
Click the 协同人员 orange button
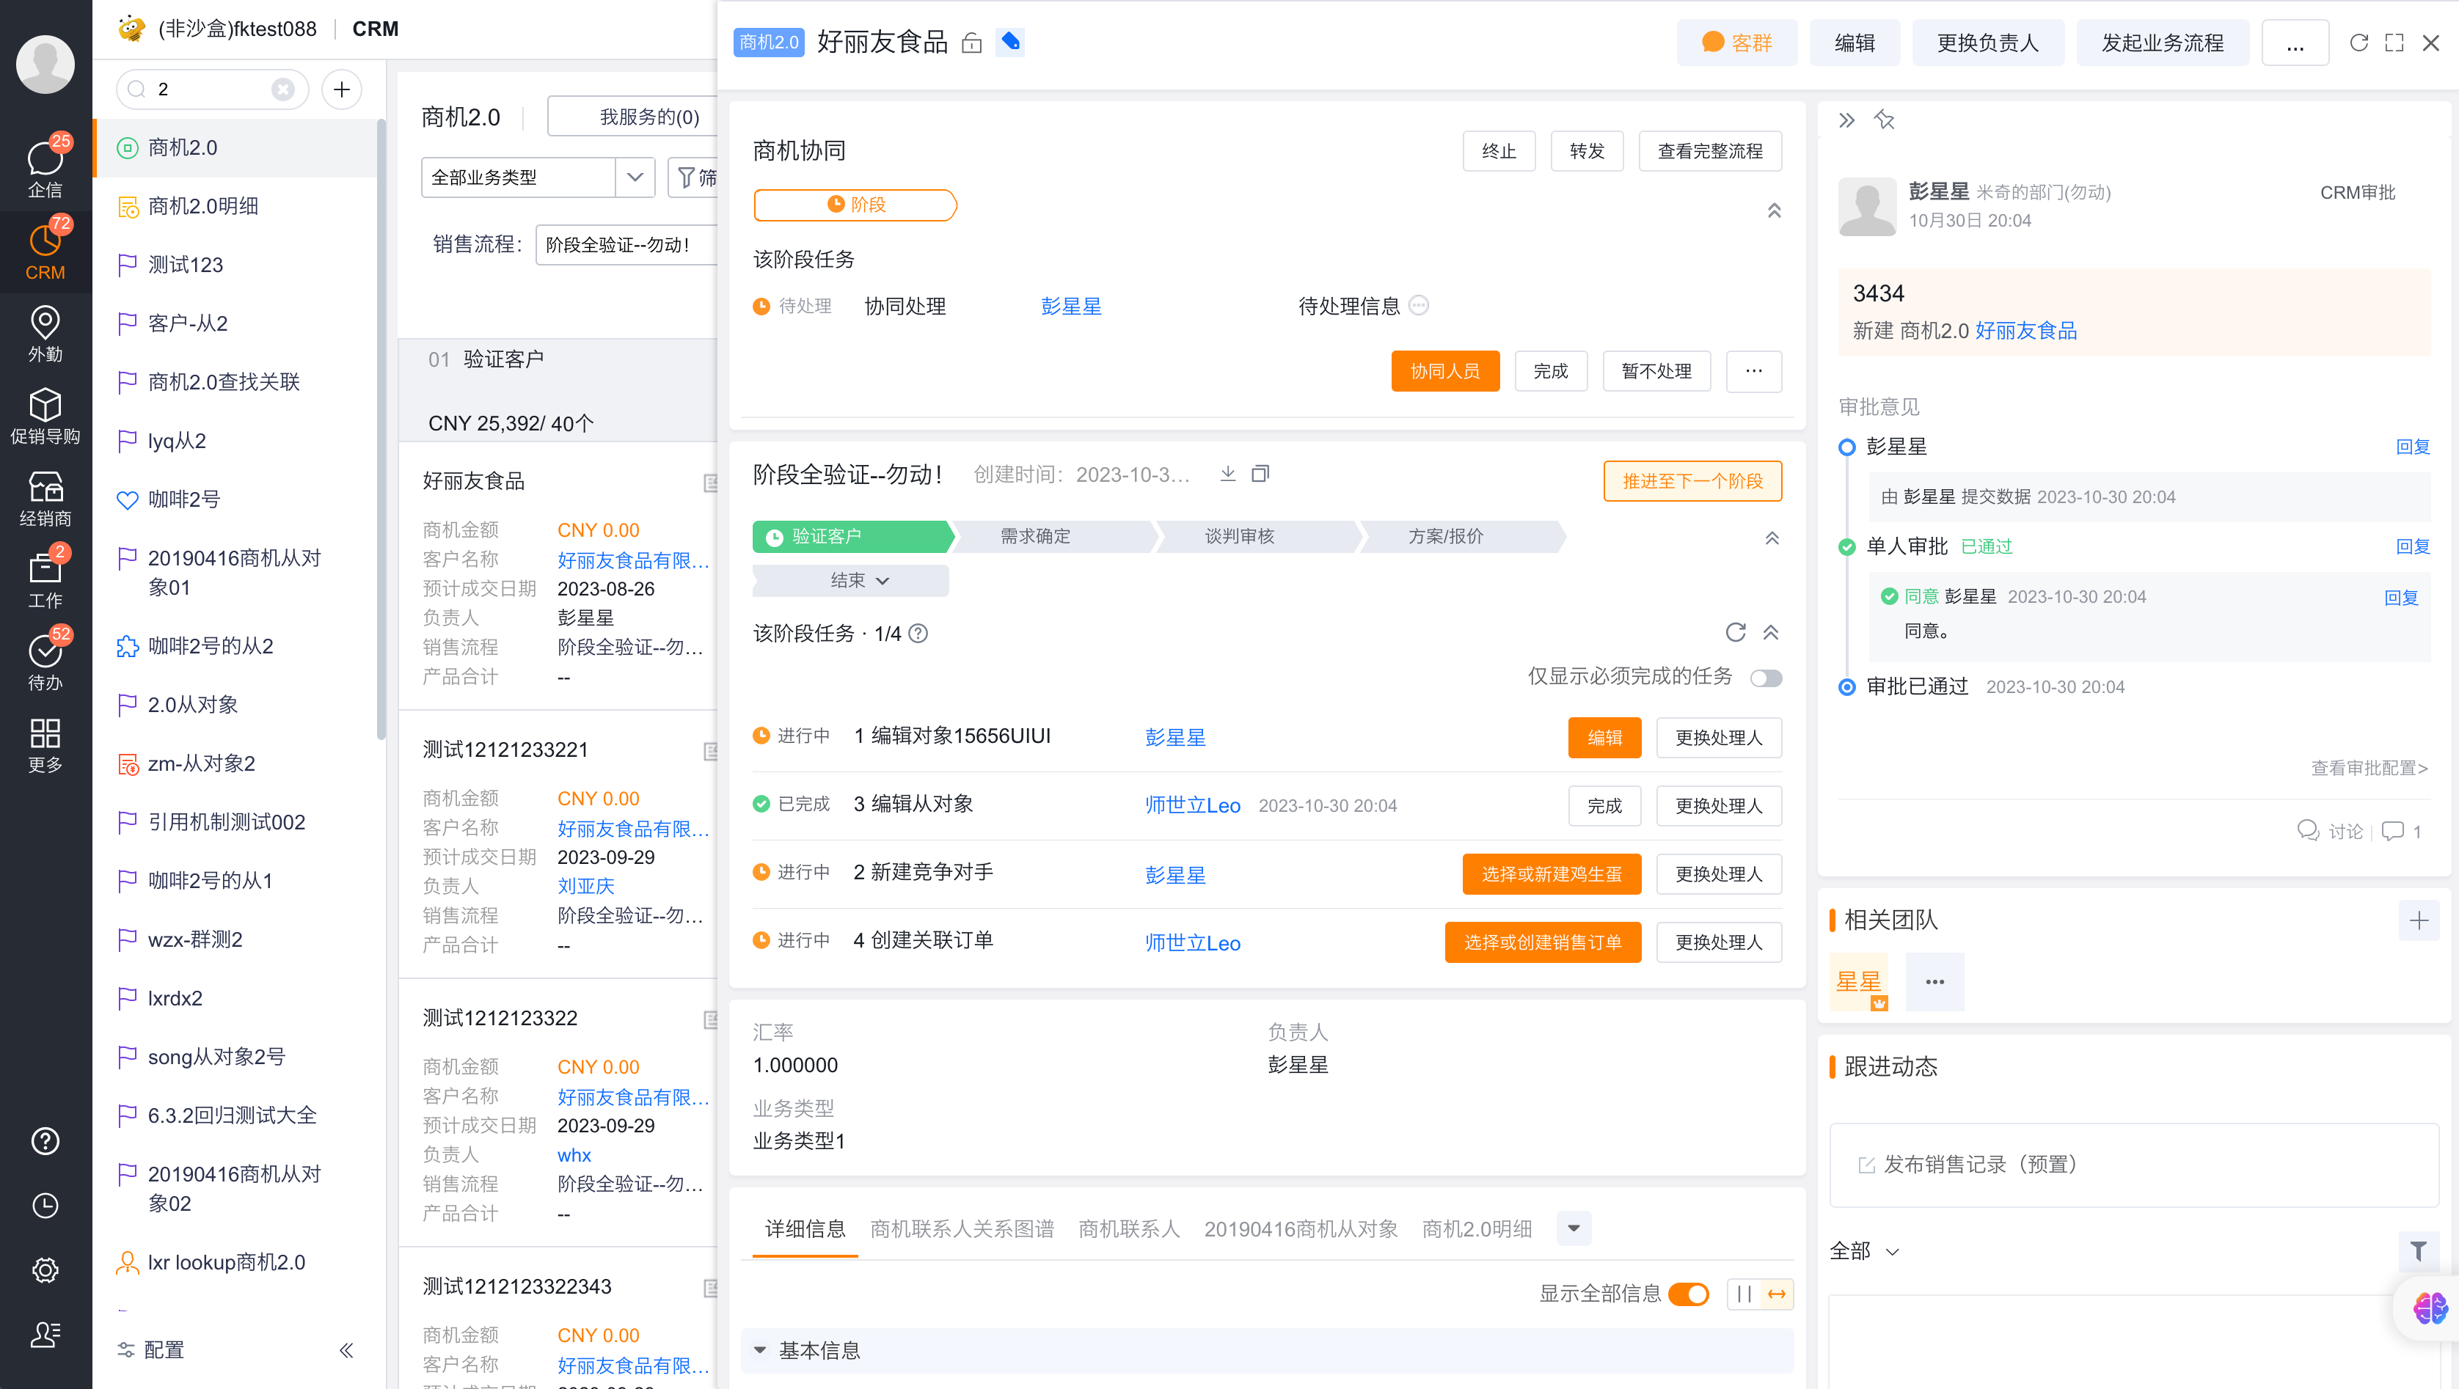(1445, 371)
